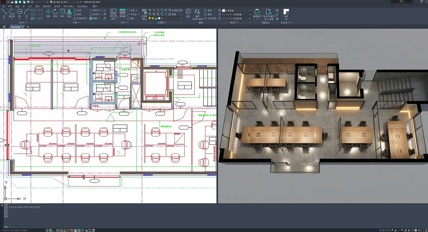
Task: Toggle the layer freeze sun icon
Action: (x=153, y=19)
